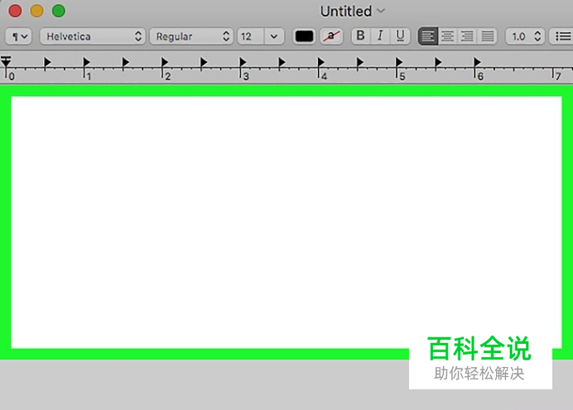Select align right

pyautogui.click(x=467, y=36)
